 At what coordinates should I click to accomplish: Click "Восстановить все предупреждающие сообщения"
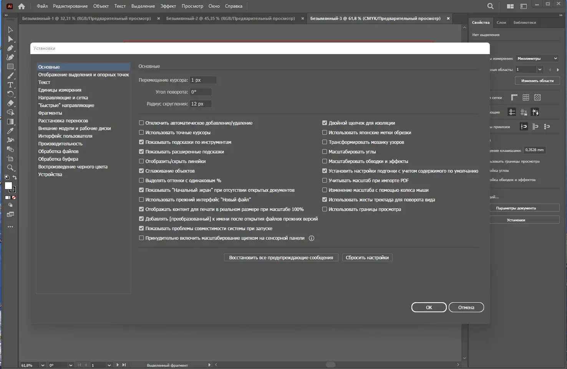281,258
